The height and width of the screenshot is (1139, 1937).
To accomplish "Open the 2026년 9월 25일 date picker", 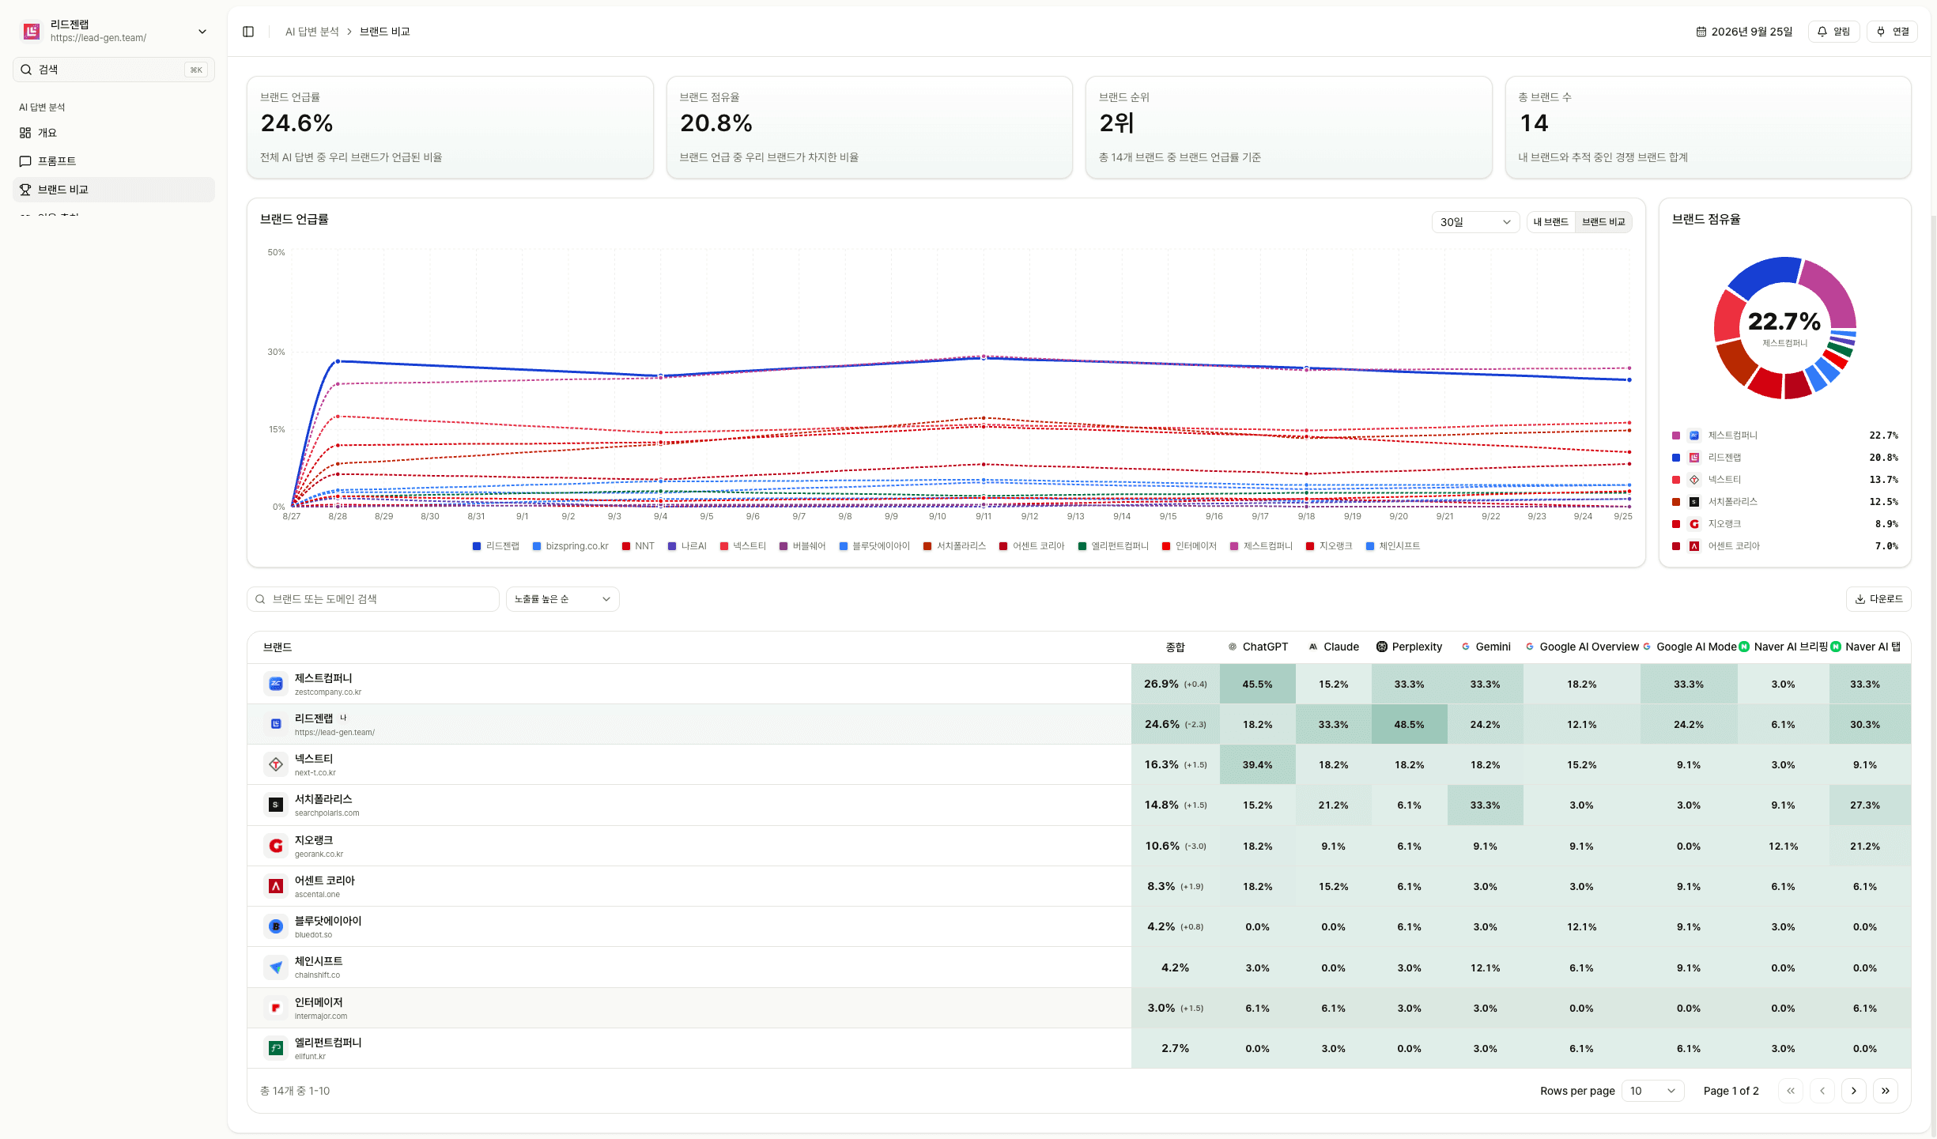I will [x=1744, y=32].
